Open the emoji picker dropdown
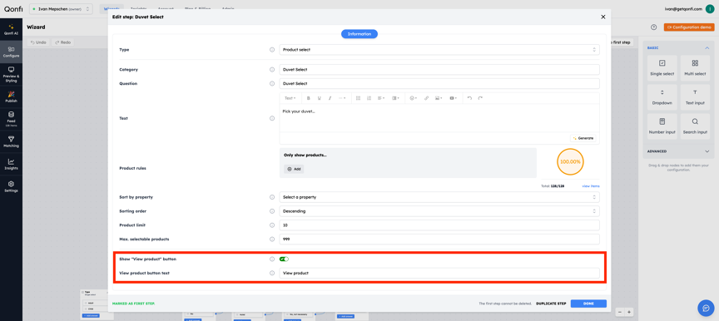The height and width of the screenshot is (321, 719). click(413, 98)
